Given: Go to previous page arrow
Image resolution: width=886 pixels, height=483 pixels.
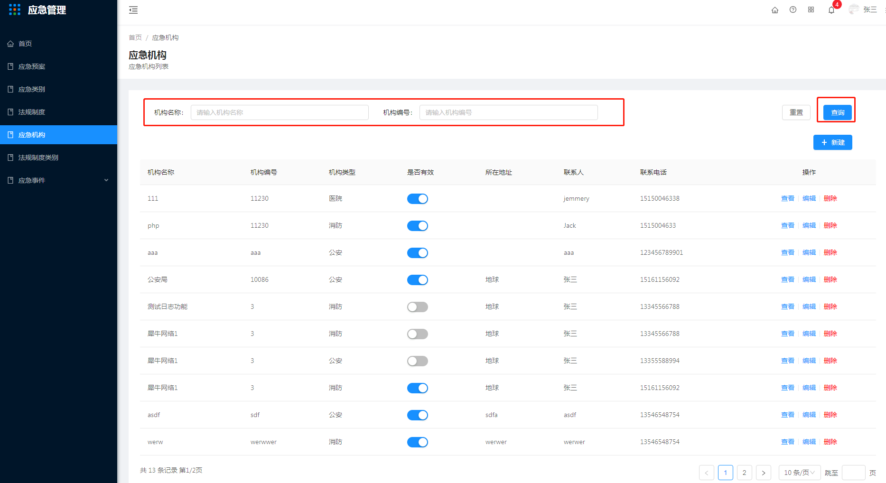Looking at the screenshot, I should [707, 473].
